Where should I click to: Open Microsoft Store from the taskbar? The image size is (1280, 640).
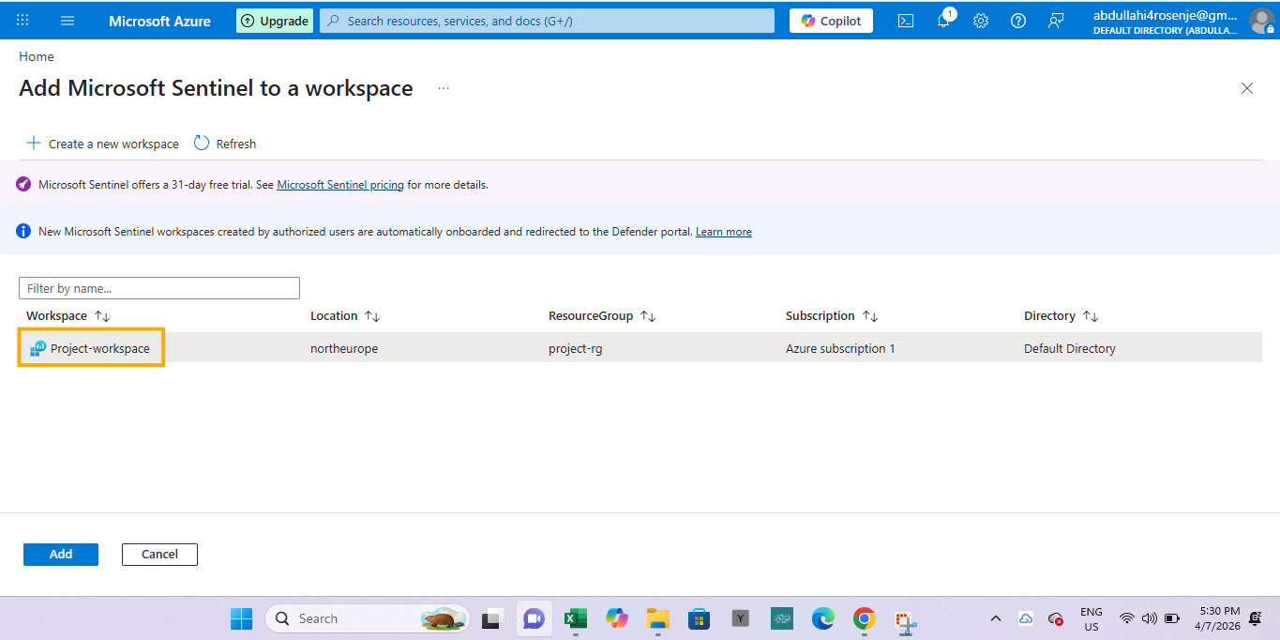699,618
